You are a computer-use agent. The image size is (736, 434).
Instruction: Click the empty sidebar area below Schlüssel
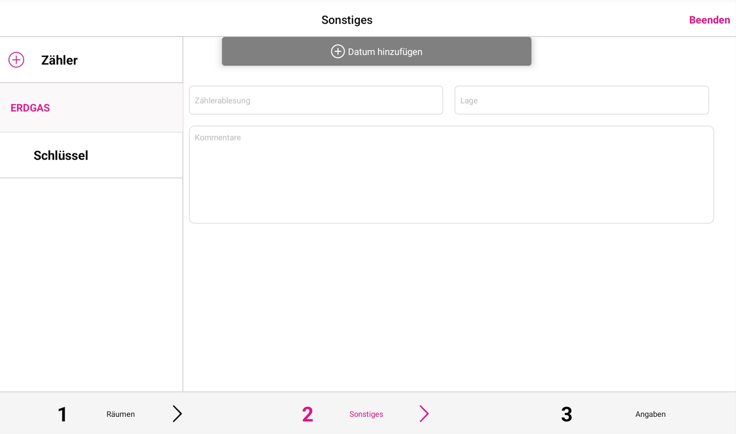91,285
